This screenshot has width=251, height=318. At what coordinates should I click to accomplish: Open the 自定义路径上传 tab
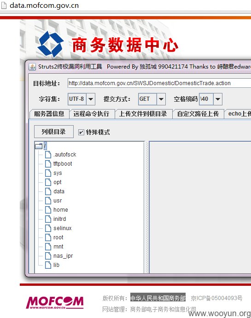tap(198, 114)
